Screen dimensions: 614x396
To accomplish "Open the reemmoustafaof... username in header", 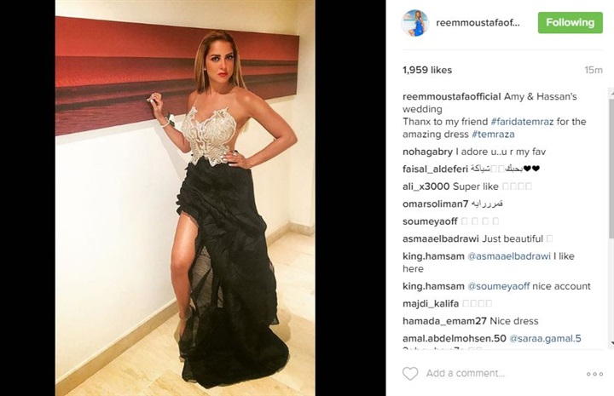I will pyautogui.click(x=478, y=23).
